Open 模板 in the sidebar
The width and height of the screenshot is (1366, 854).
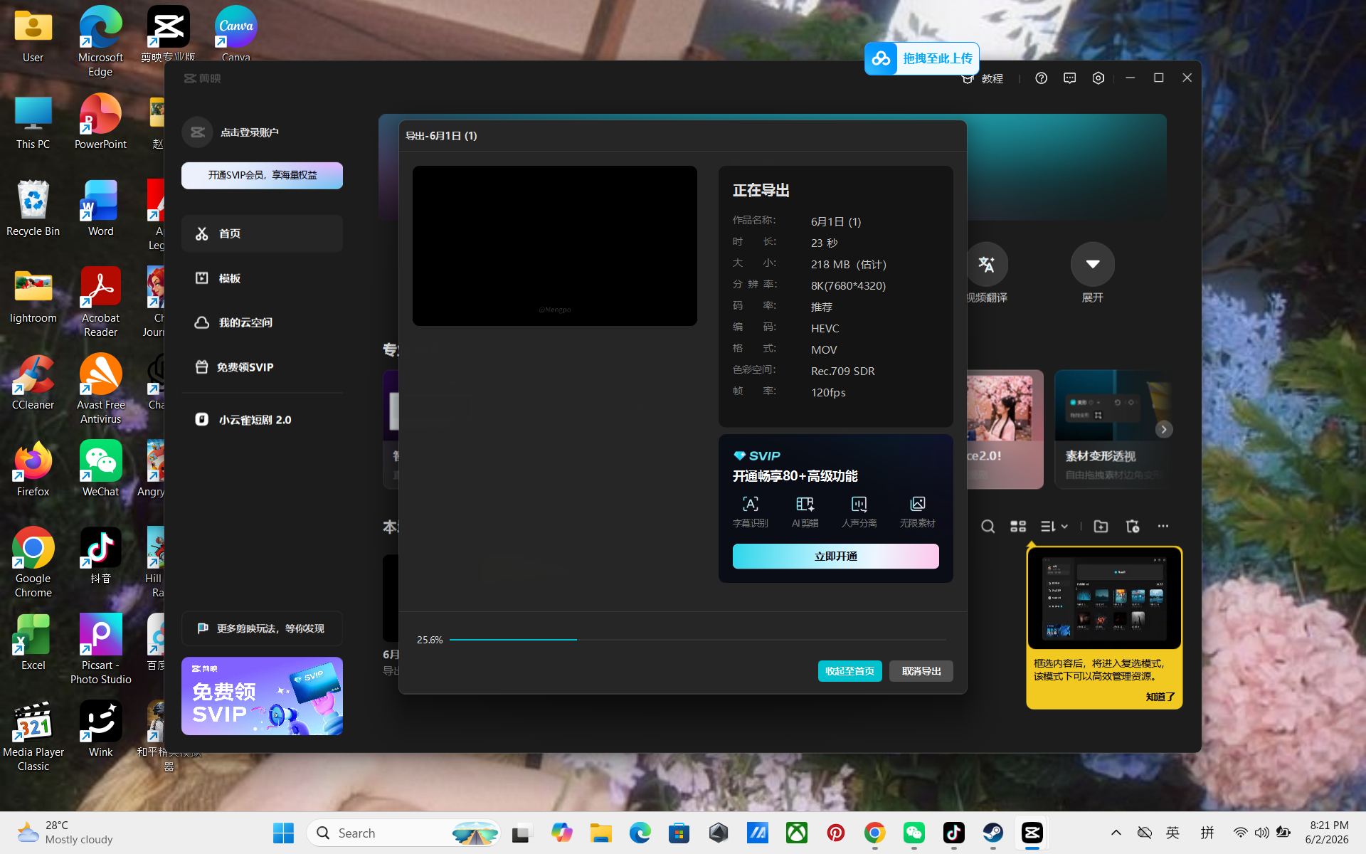pos(262,278)
